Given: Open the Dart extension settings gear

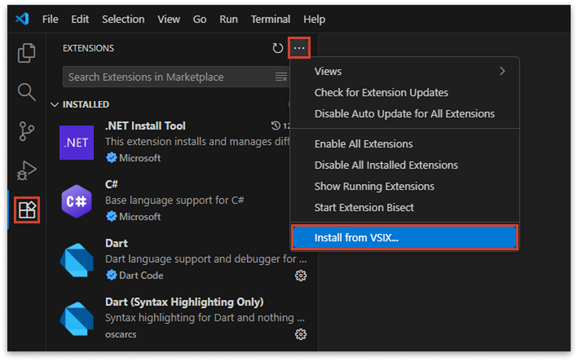Looking at the screenshot, I should point(300,276).
